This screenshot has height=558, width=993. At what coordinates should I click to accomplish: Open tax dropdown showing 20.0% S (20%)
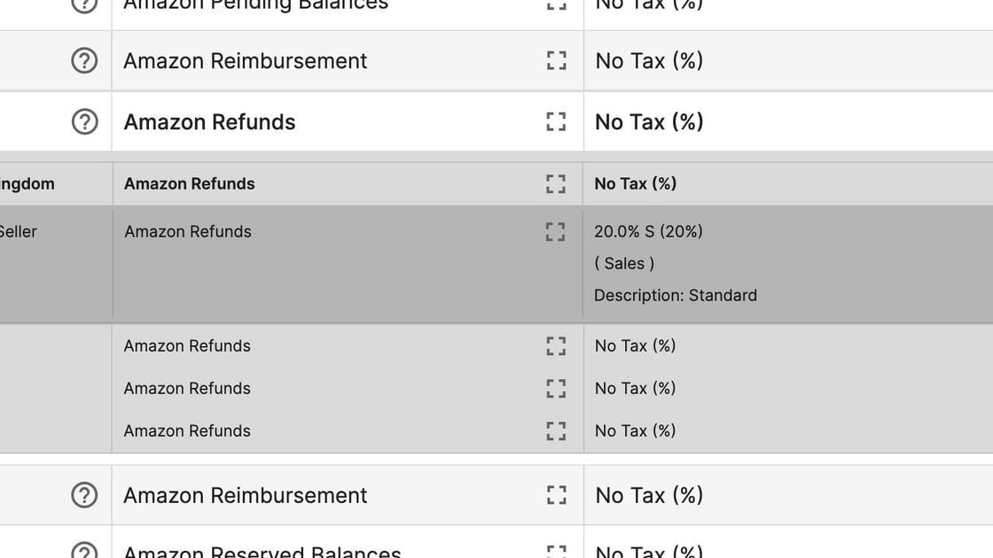tap(648, 231)
